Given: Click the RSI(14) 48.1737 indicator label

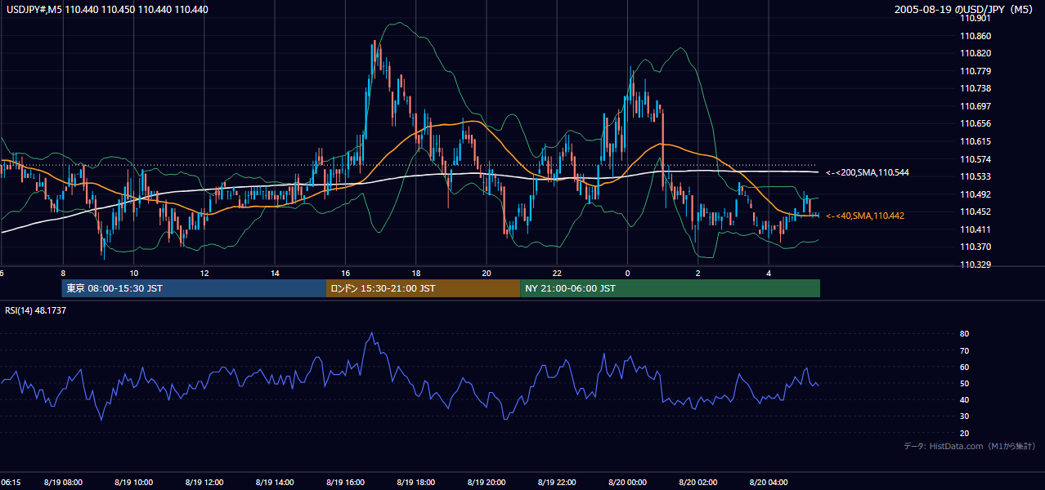Looking at the screenshot, I should [x=36, y=310].
